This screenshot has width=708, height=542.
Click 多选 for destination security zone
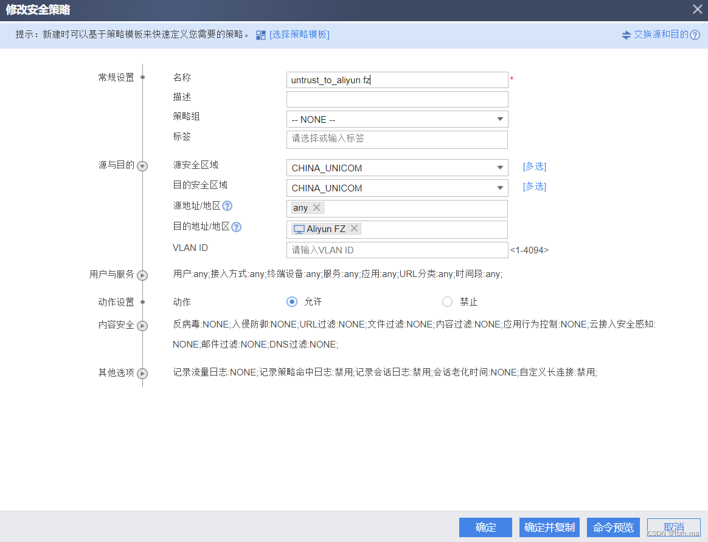535,186
